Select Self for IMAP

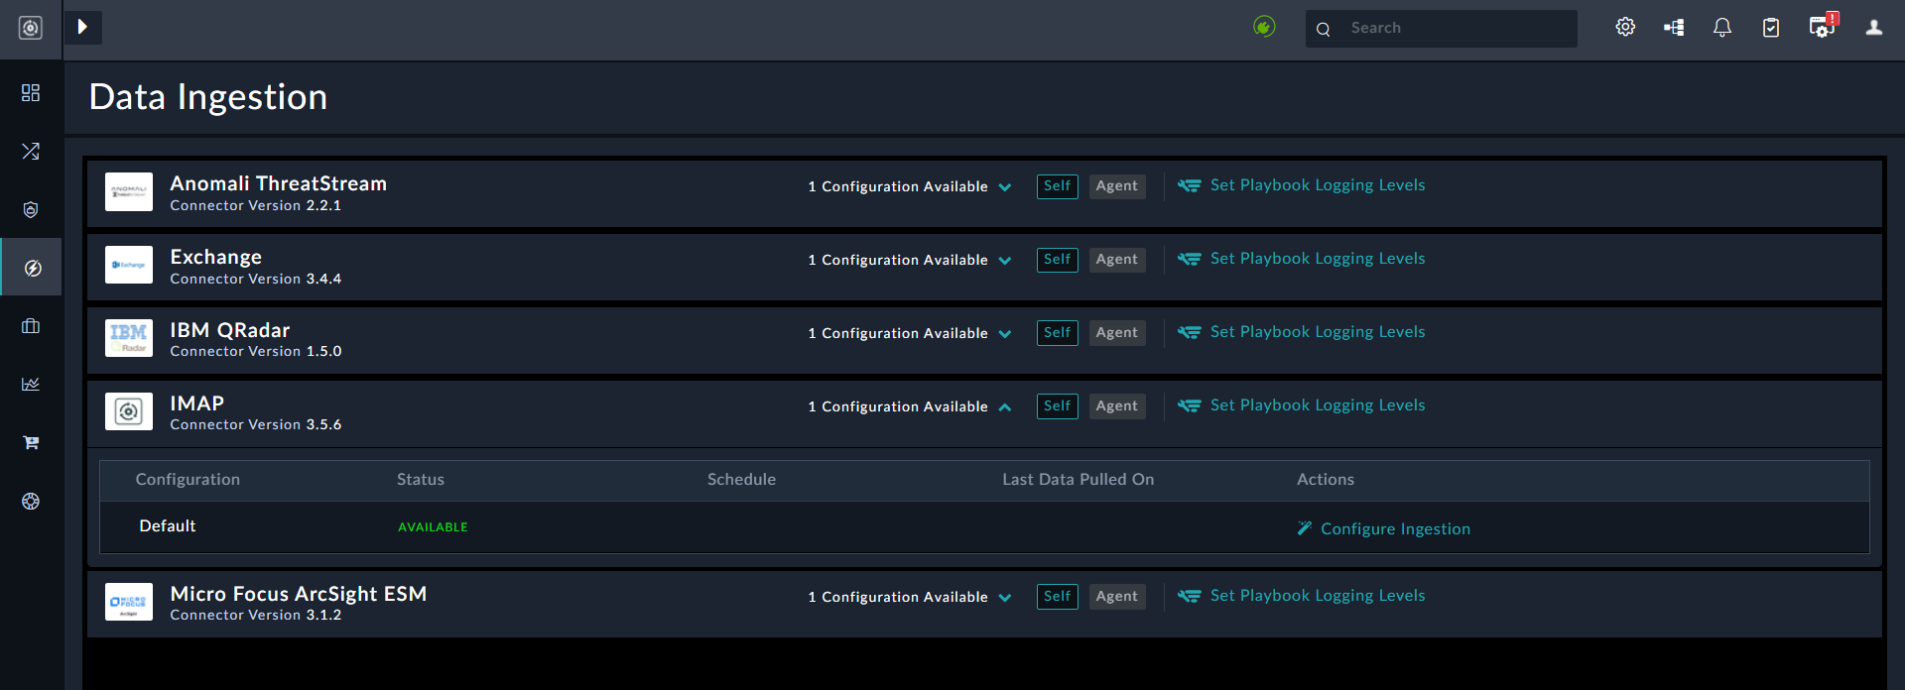[x=1058, y=406]
